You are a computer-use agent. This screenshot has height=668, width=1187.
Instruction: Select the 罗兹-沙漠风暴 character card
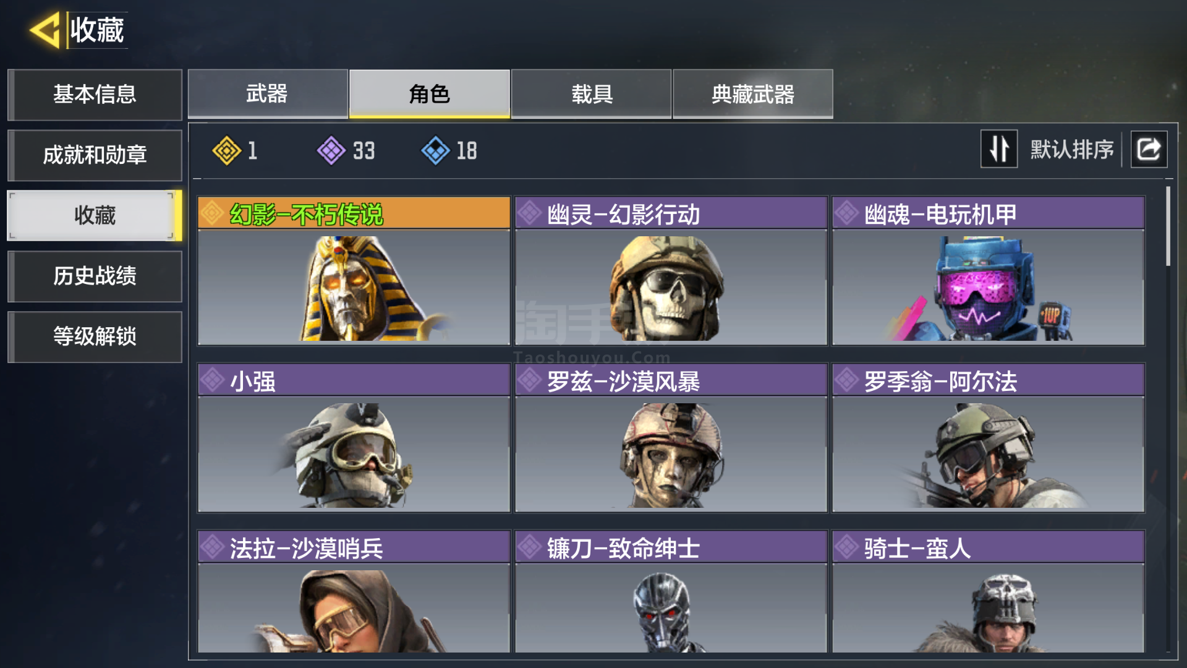pos(671,438)
